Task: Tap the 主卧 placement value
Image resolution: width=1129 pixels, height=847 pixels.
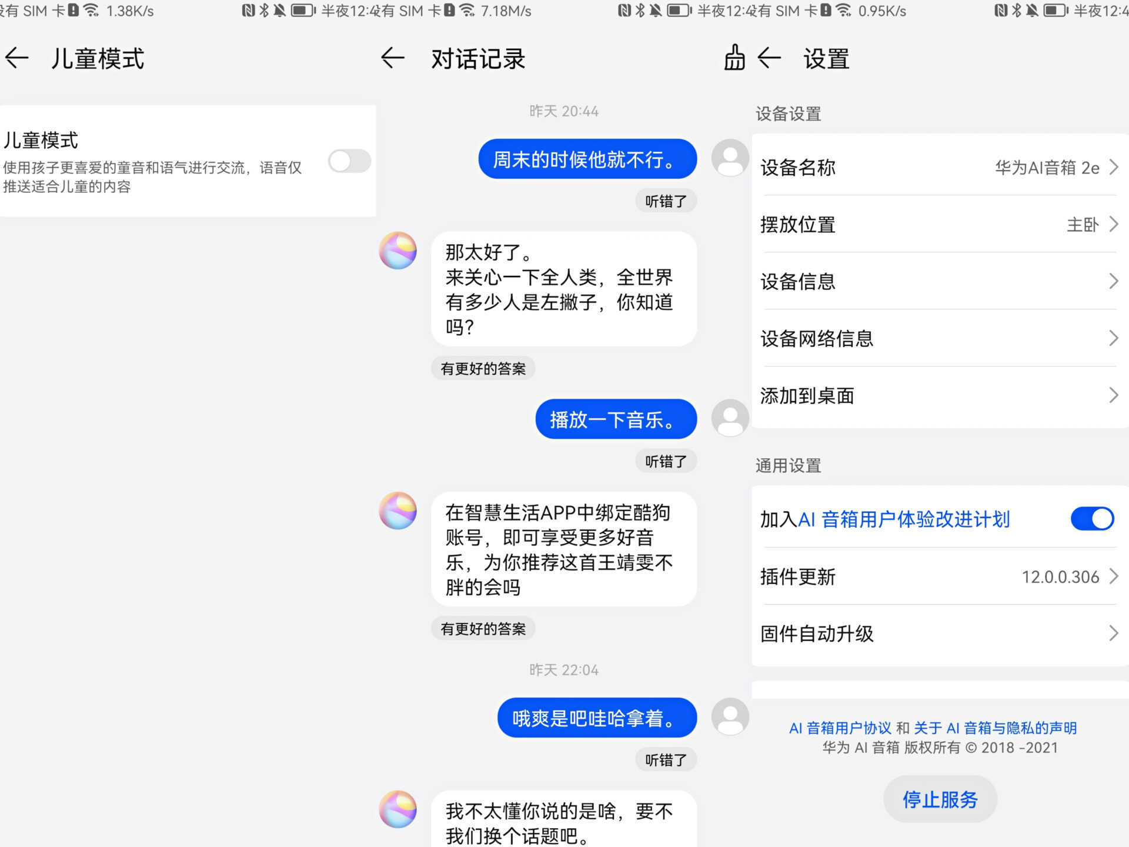Action: tap(1083, 225)
